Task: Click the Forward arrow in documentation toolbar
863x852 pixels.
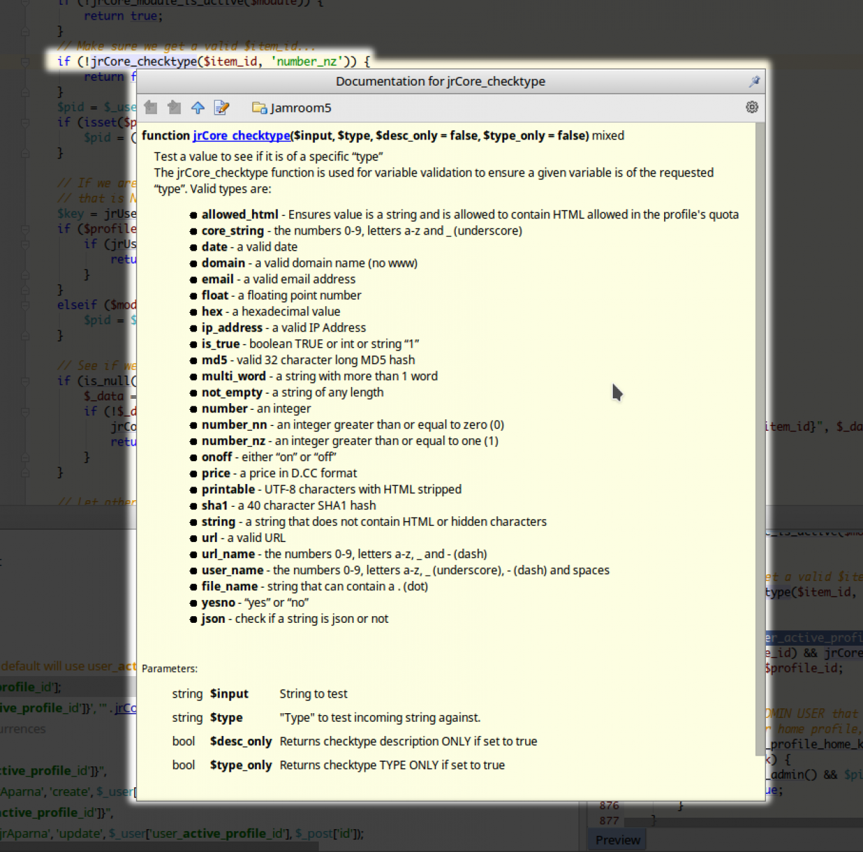Action: click(174, 108)
